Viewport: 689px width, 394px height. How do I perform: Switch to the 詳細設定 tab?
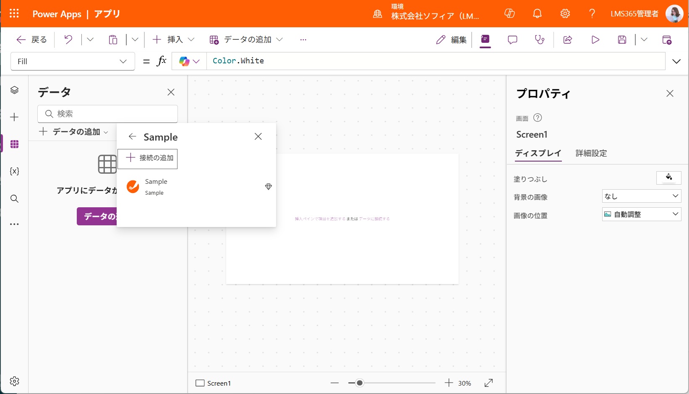tap(591, 153)
